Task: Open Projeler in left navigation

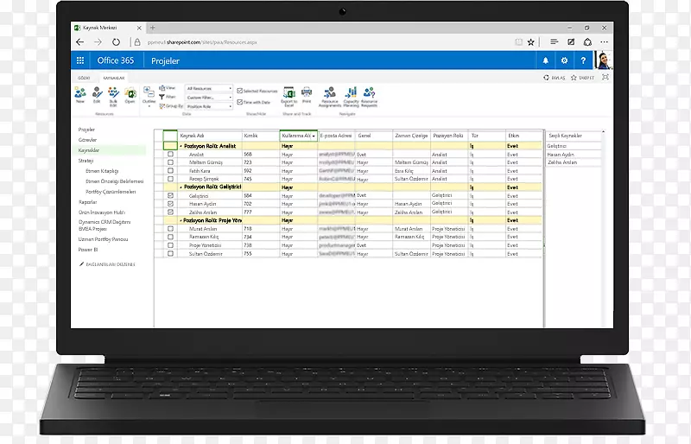Action: point(87,130)
